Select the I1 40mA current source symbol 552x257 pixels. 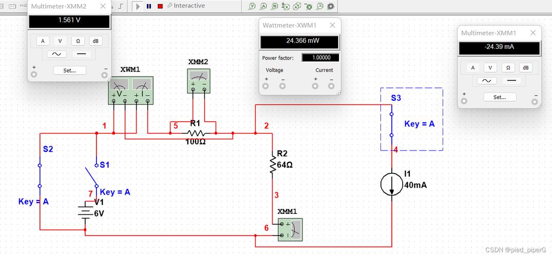392,183
